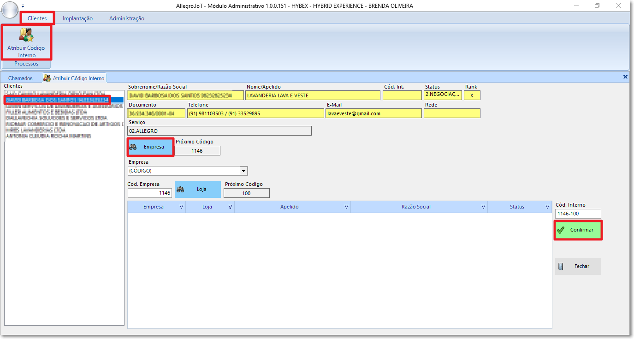The width and height of the screenshot is (634, 339).
Task: Filter the Razão Social column
Action: tap(483, 207)
